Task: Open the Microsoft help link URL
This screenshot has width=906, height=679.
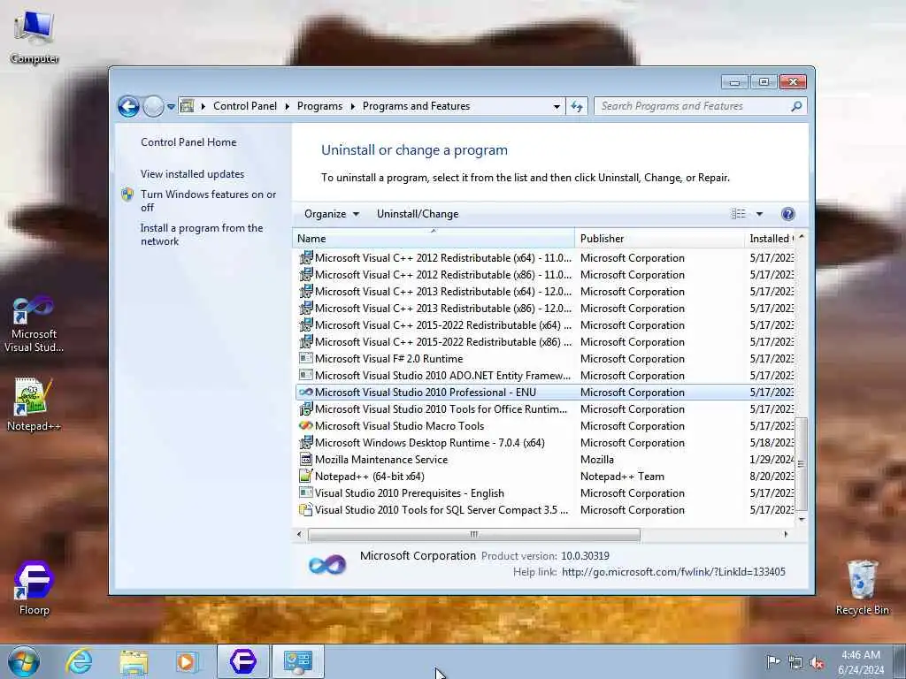Action: pyautogui.click(x=673, y=572)
